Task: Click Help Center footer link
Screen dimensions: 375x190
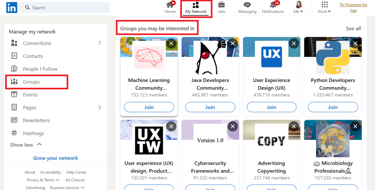Action: point(77,172)
